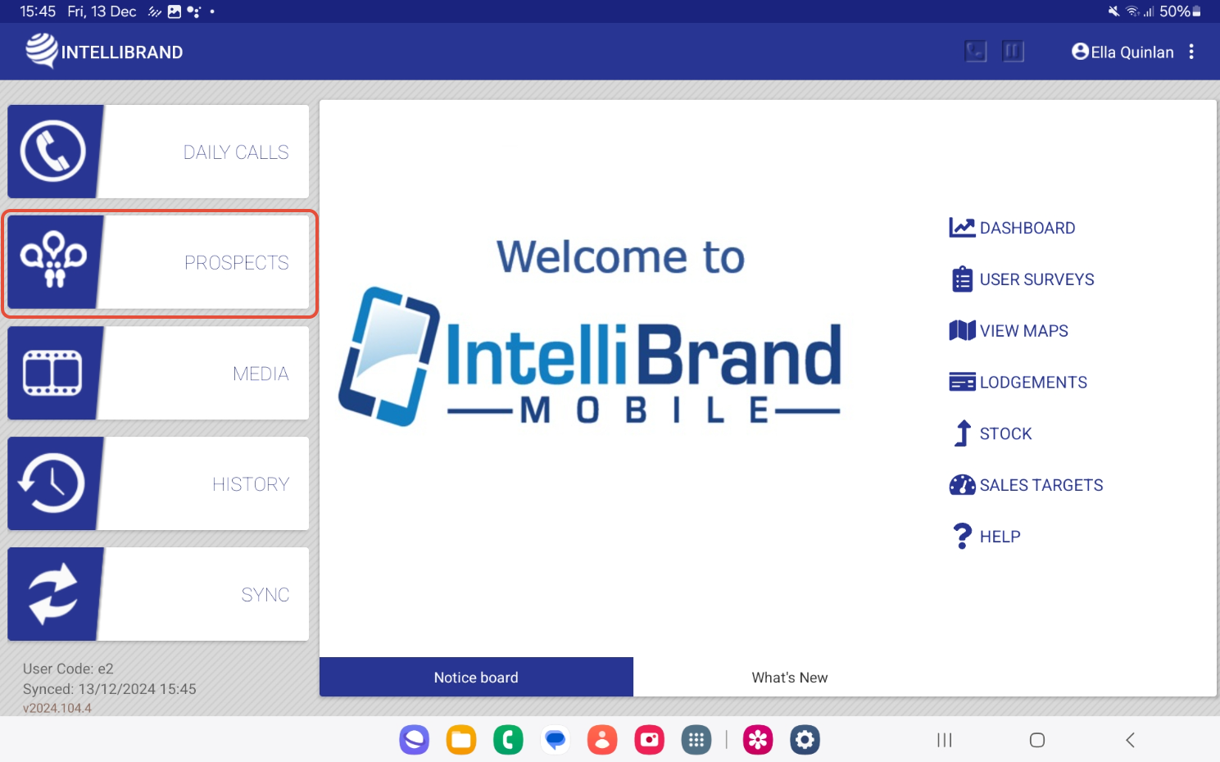Click the 'Synced: 13/12/2024 15:45' text
The image size is (1220, 762).
coord(110,689)
